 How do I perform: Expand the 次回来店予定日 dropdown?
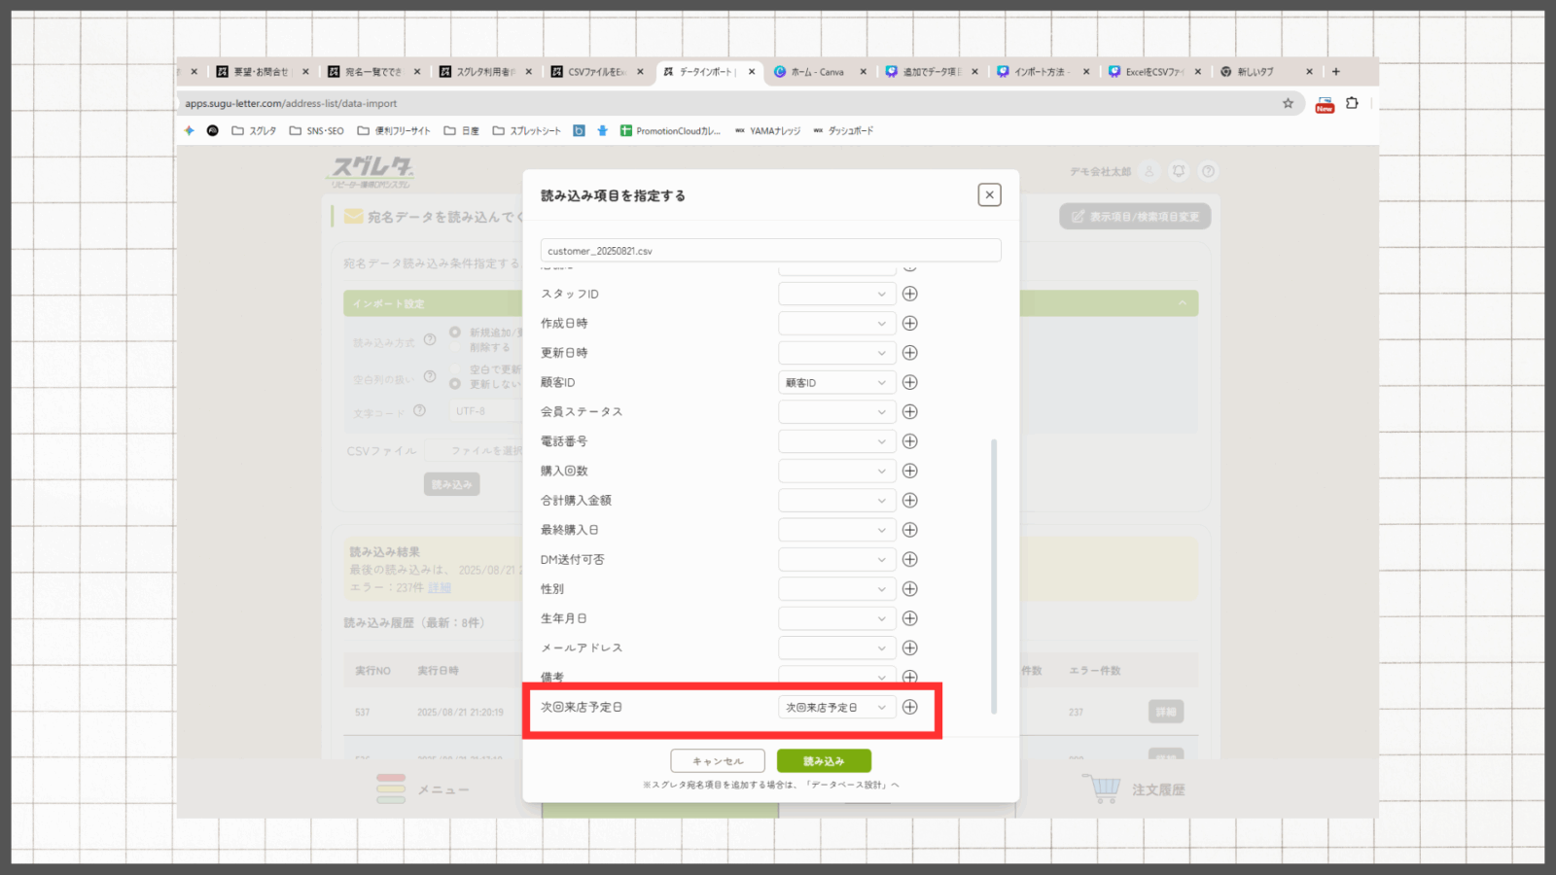click(x=836, y=707)
